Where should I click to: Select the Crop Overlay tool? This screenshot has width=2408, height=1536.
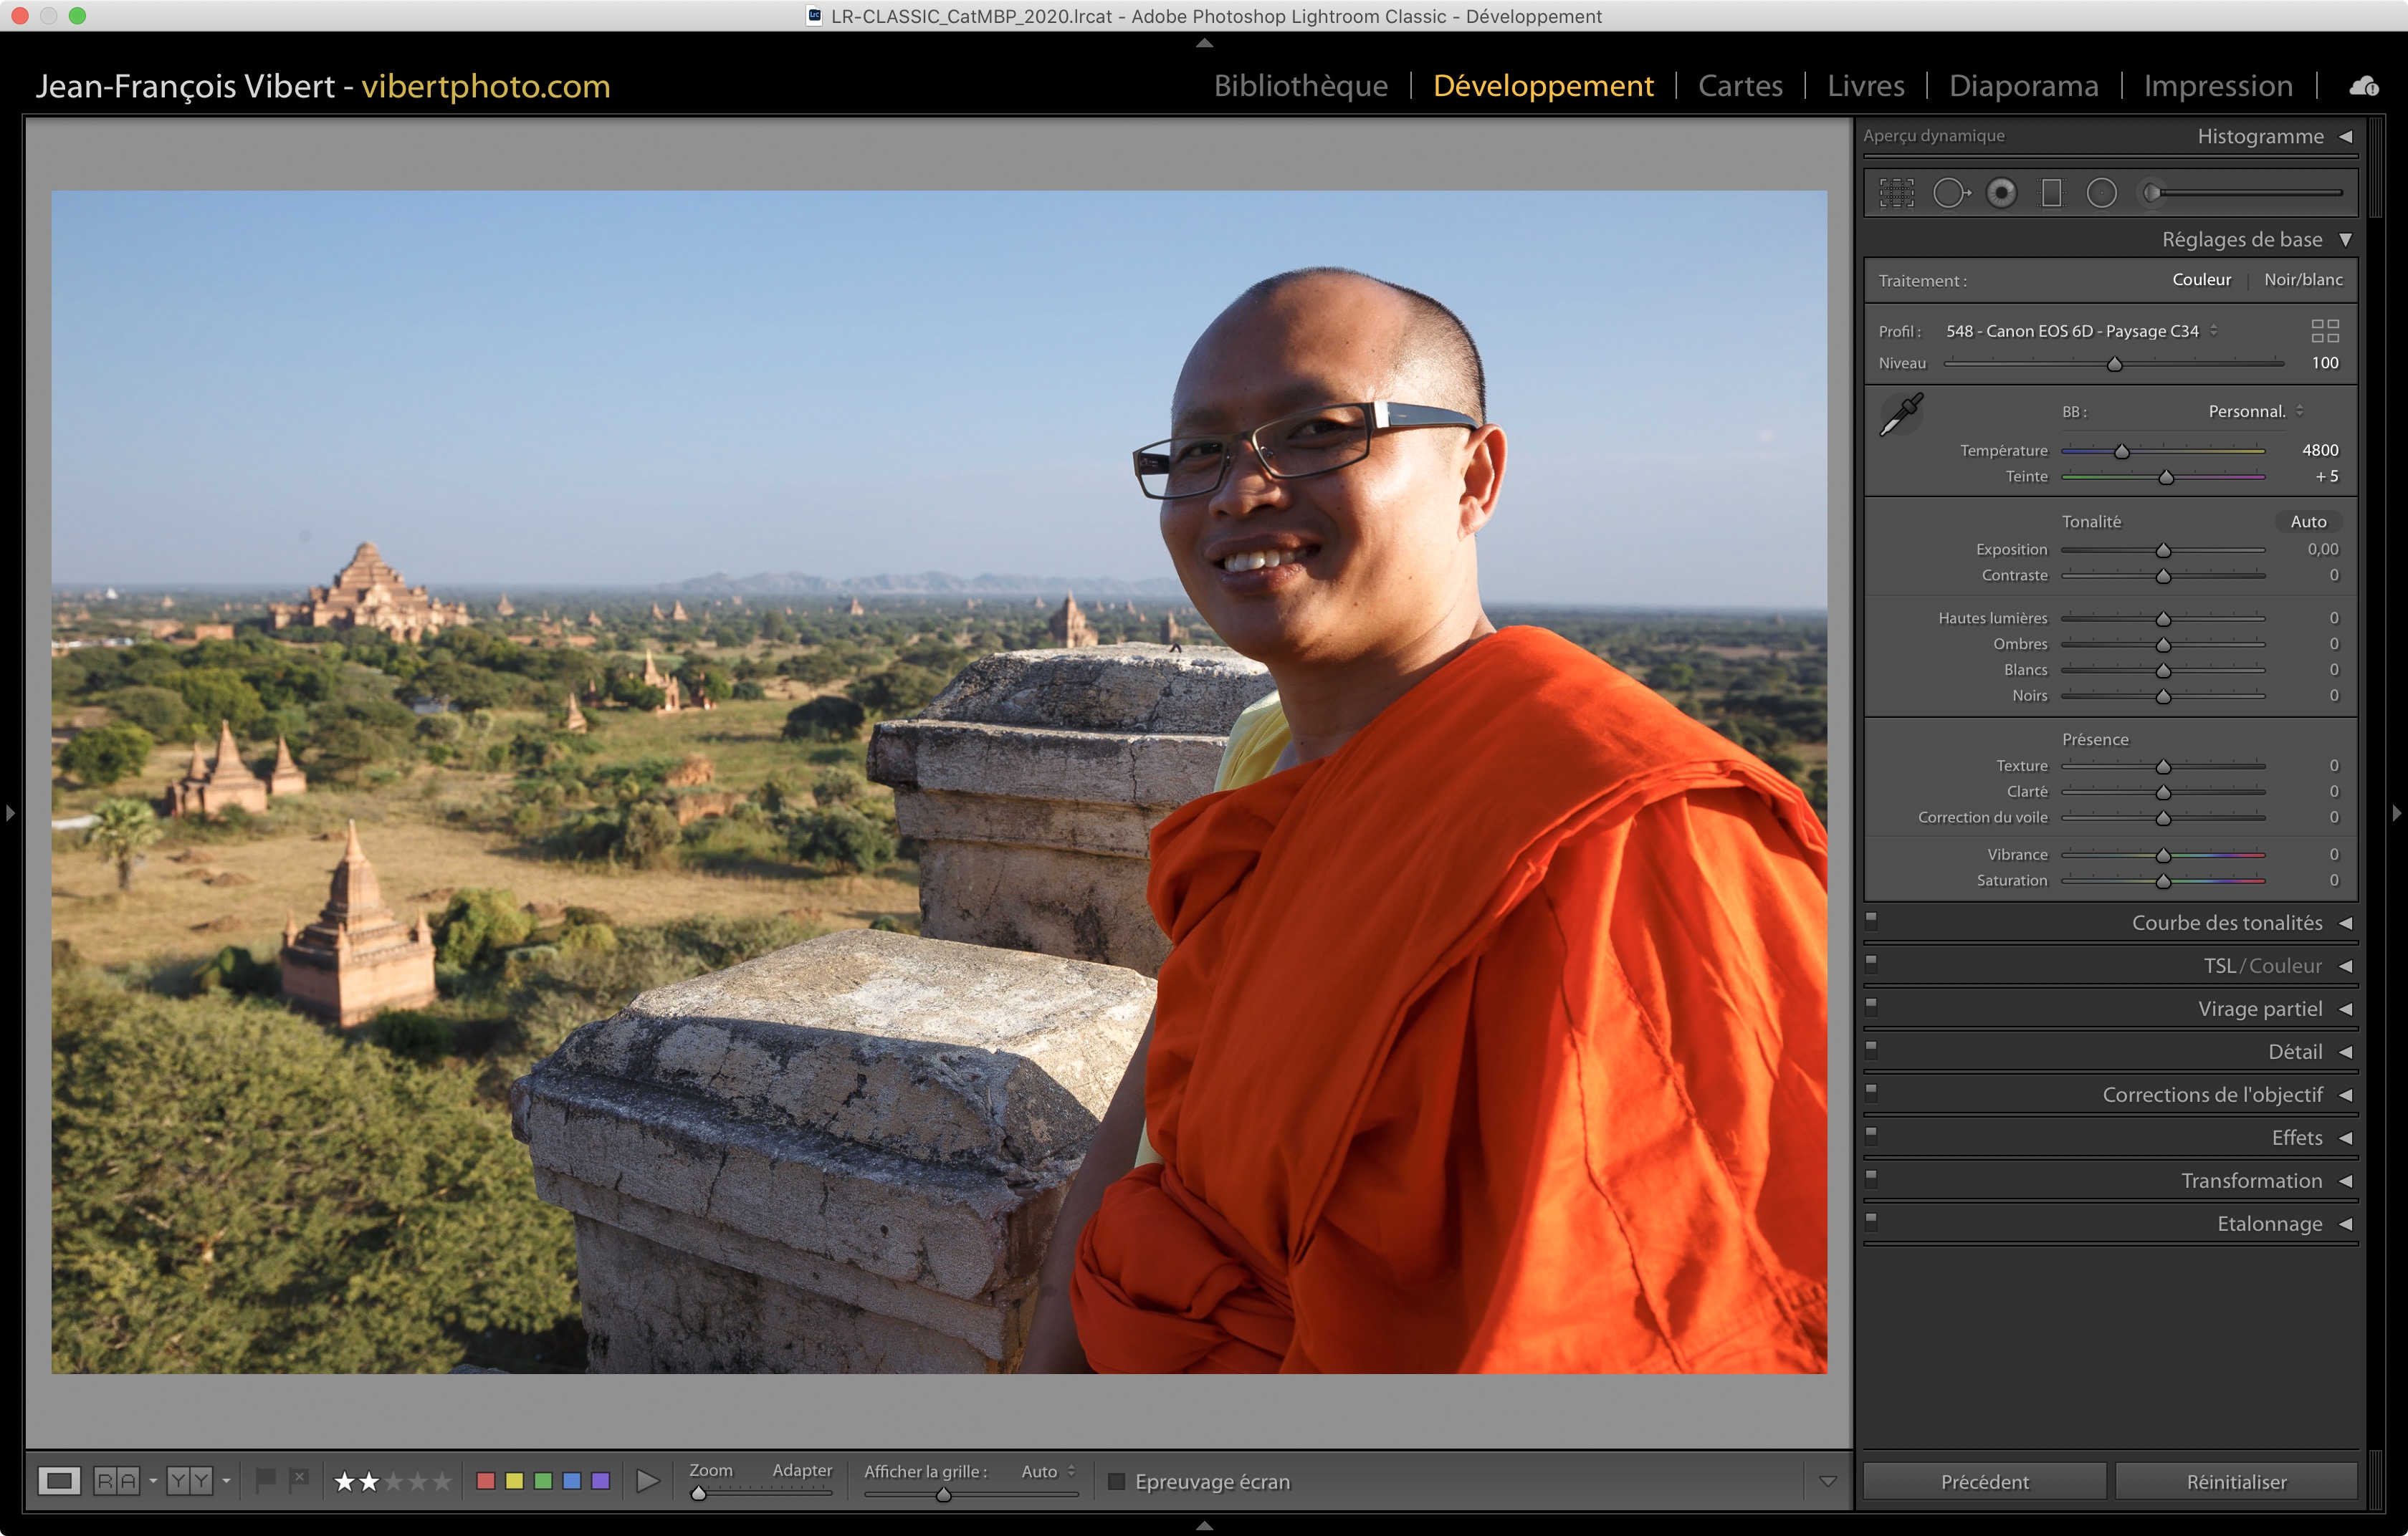click(x=1896, y=193)
